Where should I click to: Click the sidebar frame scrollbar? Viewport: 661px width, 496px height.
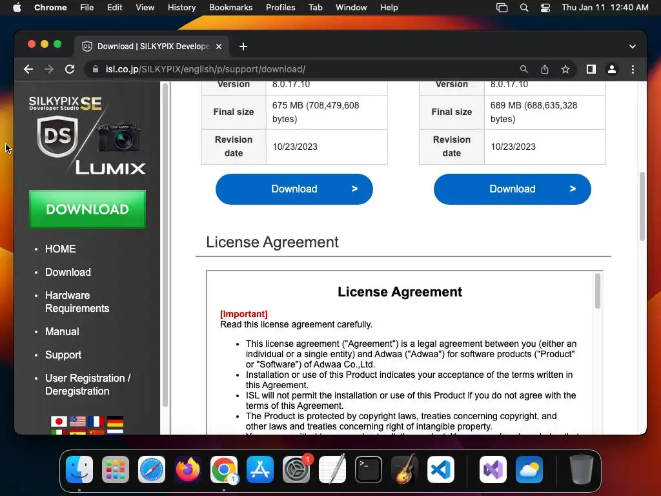point(165,245)
